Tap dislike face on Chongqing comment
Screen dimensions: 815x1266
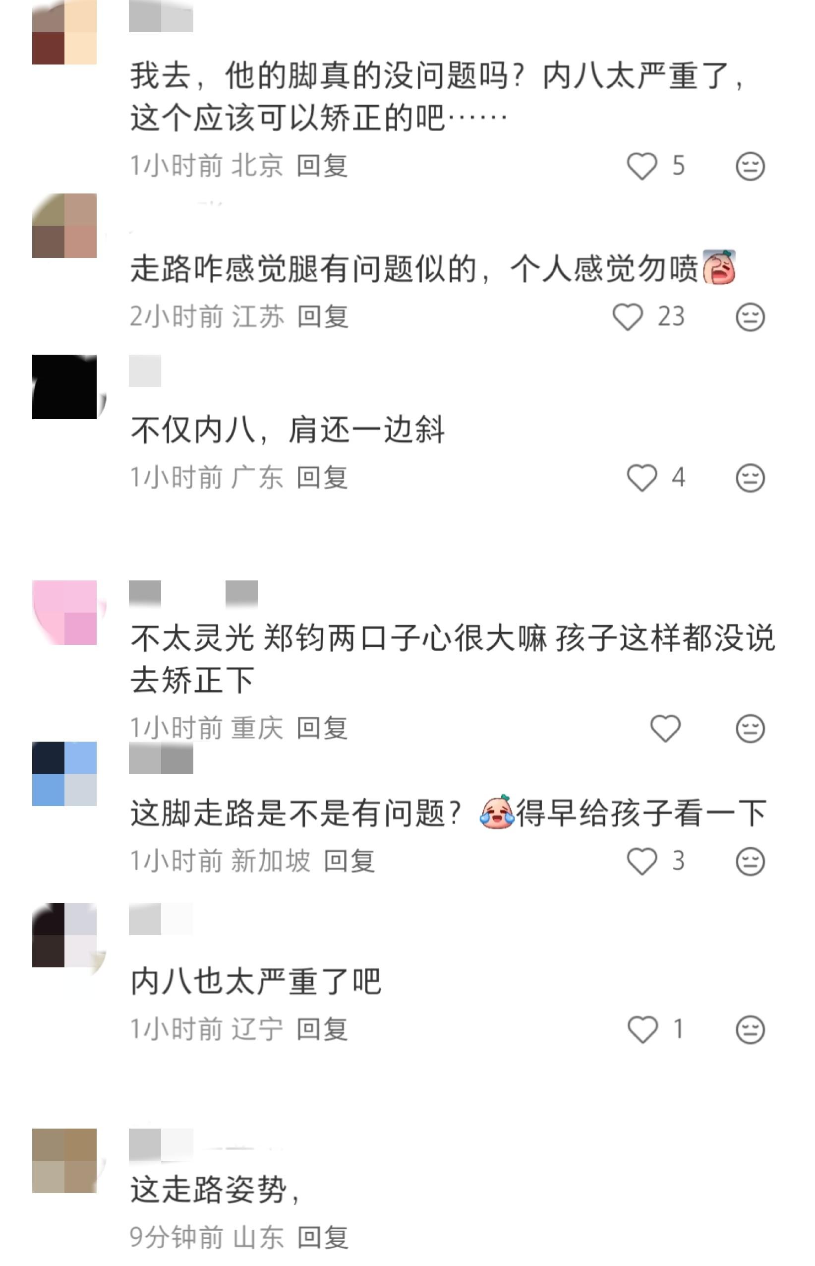pyautogui.click(x=750, y=729)
